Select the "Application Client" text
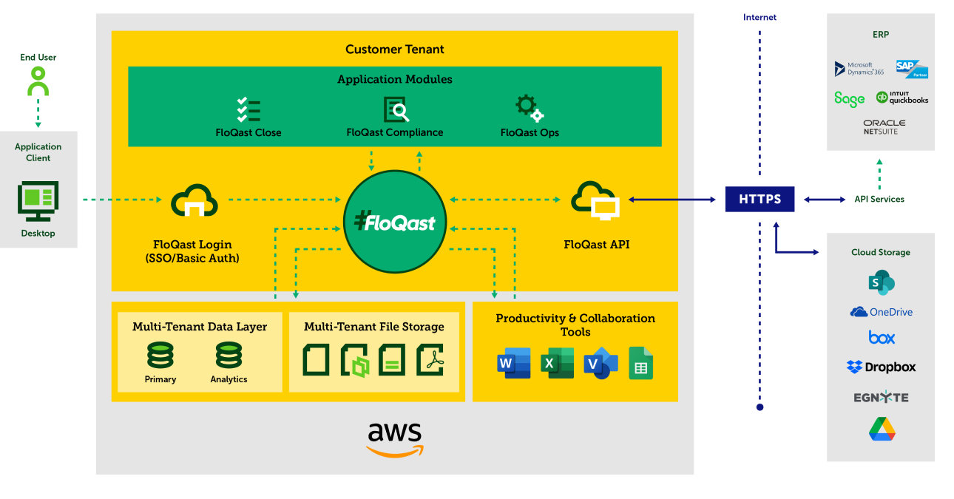Image resolution: width=954 pixels, height=499 pixels. pos(38,152)
